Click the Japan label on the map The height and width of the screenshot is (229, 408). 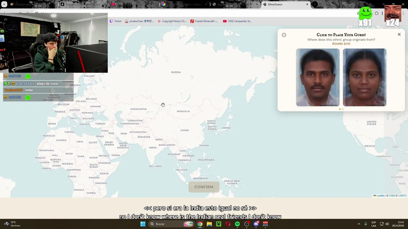pyautogui.click(x=226, y=128)
